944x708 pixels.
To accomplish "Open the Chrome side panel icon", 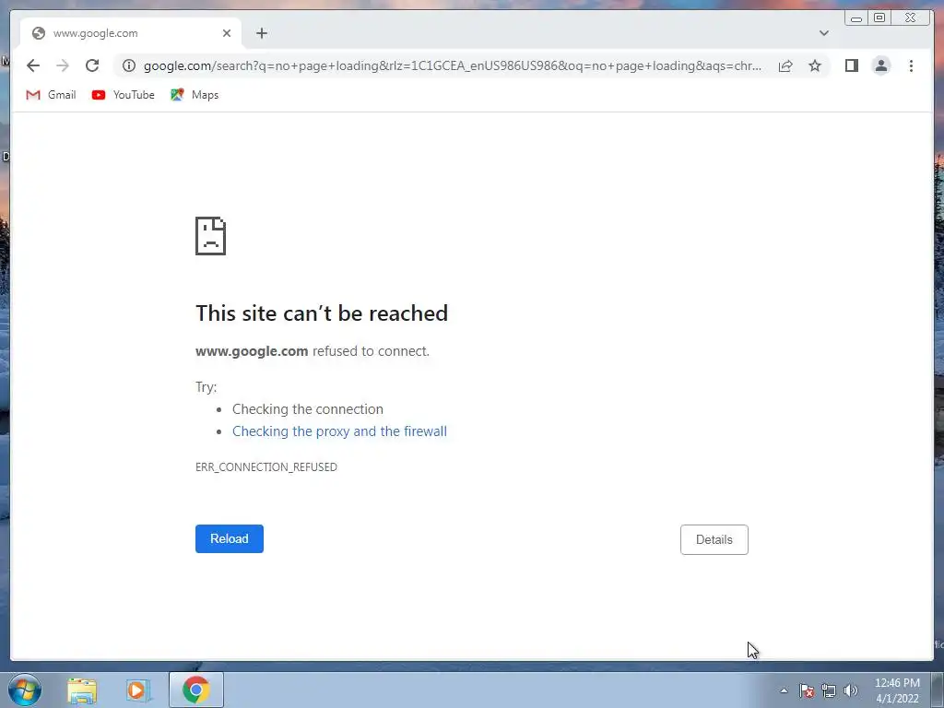I will (851, 65).
